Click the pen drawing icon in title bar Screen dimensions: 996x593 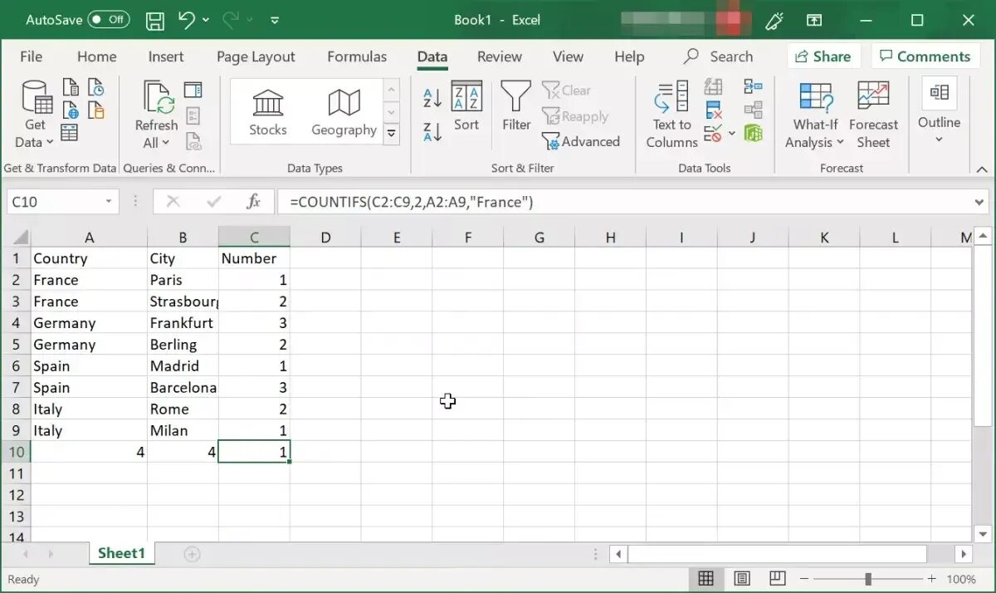[774, 20]
